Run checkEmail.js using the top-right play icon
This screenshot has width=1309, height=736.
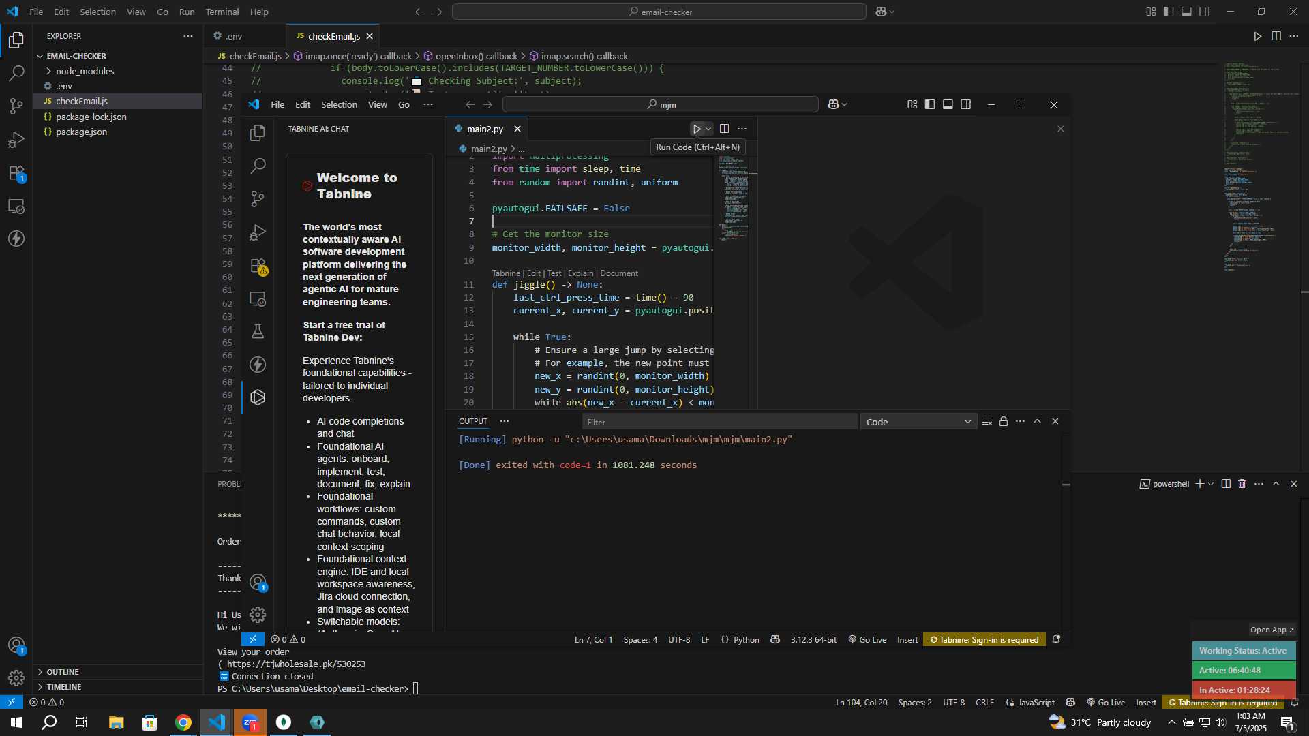pos(1258,36)
